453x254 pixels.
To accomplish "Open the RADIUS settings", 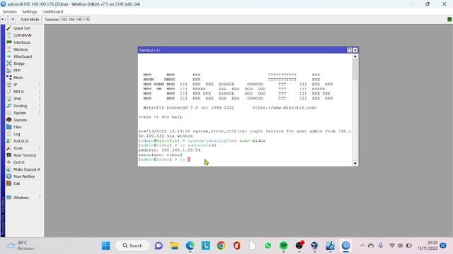I will [x=21, y=141].
